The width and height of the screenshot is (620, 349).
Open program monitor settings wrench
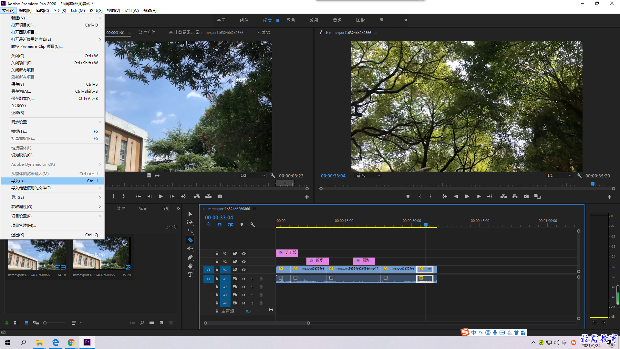point(579,175)
